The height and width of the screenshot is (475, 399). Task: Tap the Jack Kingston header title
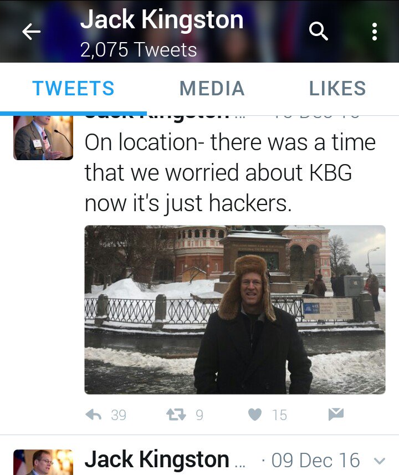(x=162, y=20)
